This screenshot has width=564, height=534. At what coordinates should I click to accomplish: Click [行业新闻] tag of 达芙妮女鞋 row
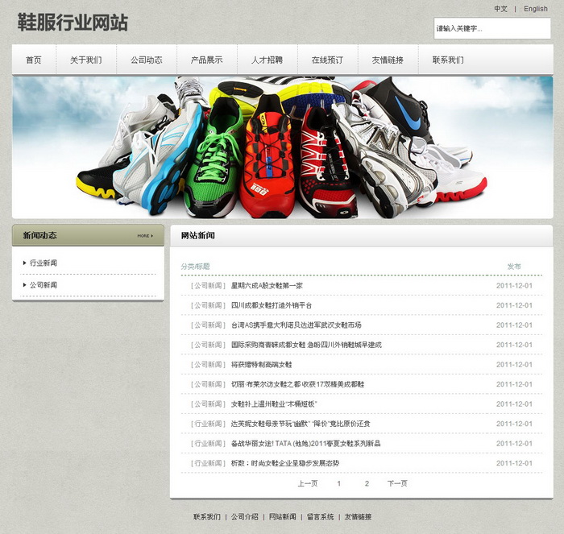pyautogui.click(x=208, y=424)
